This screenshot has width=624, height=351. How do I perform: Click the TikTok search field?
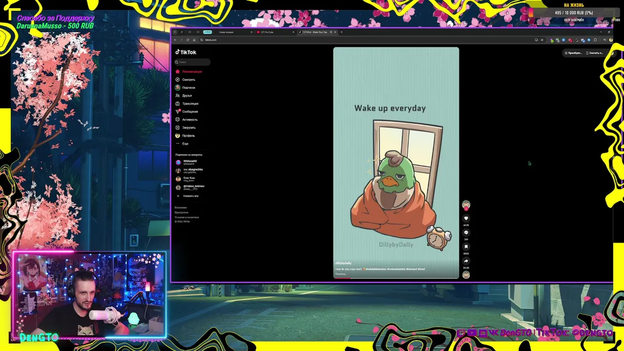click(192, 62)
